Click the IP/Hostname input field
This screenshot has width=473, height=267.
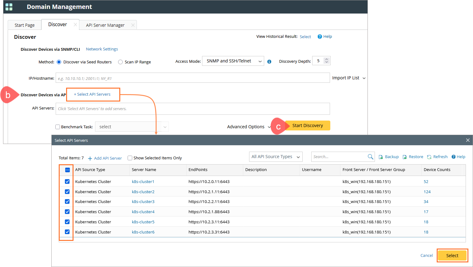tap(193, 78)
